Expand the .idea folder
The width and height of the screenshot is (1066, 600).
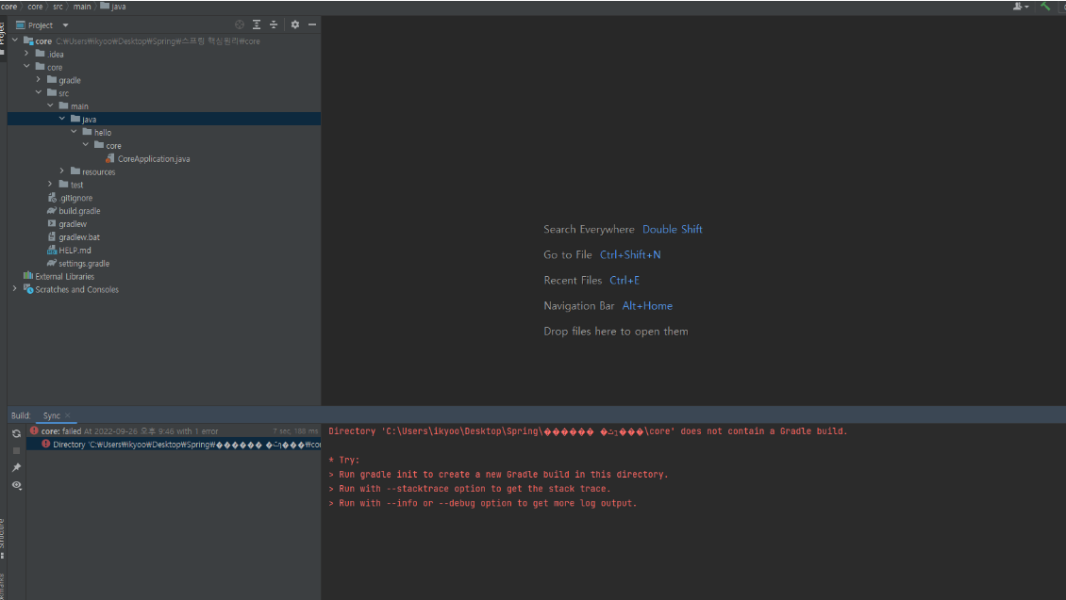[x=26, y=54]
